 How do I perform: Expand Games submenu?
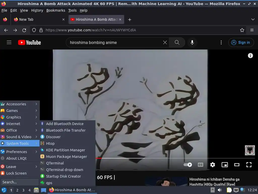tap(20, 111)
